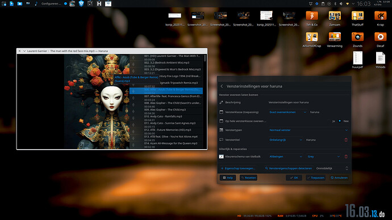Click the Kleurenschema van titelbalk palette icon
This screenshot has width=392, height=220.
(x=221, y=156)
